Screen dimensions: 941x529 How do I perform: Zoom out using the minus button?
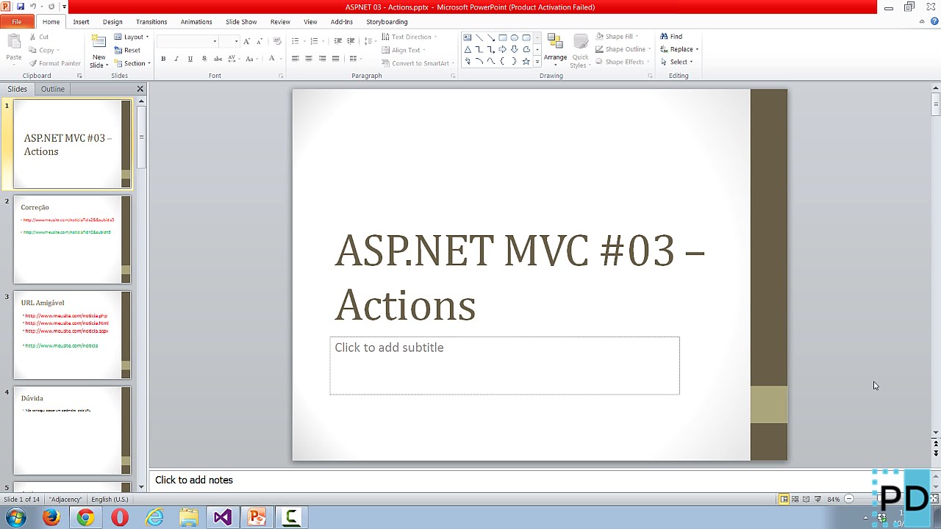click(849, 500)
